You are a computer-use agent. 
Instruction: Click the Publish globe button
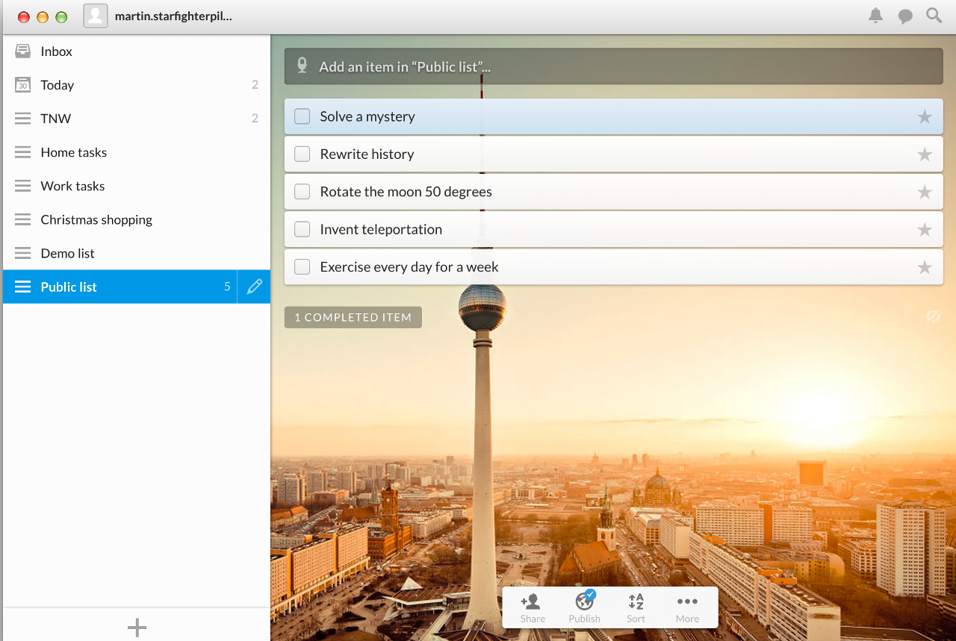[584, 607]
